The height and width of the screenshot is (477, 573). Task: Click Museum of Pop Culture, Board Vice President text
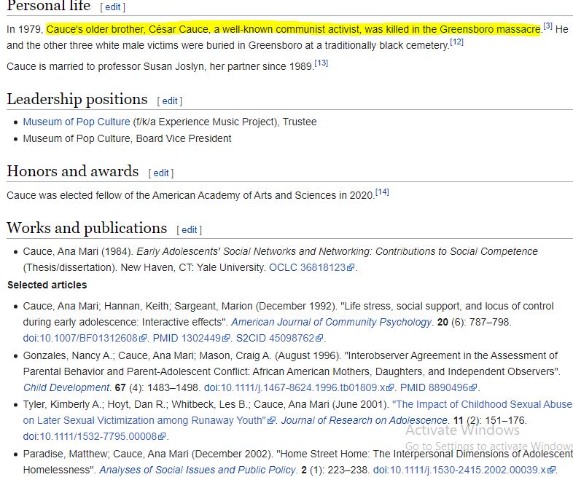tap(127, 138)
